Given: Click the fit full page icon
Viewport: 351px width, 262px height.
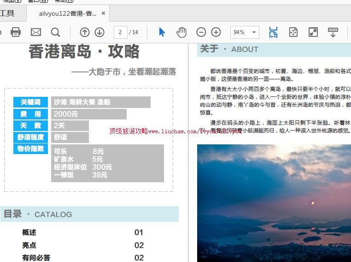Looking at the screenshot, I should click(293, 32).
